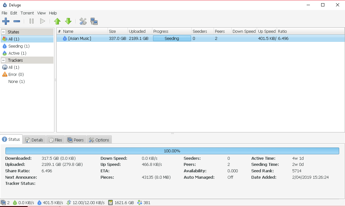Filter trackers by None (1)
Image resolution: width=345 pixels, height=207 pixels.
pos(27,81)
